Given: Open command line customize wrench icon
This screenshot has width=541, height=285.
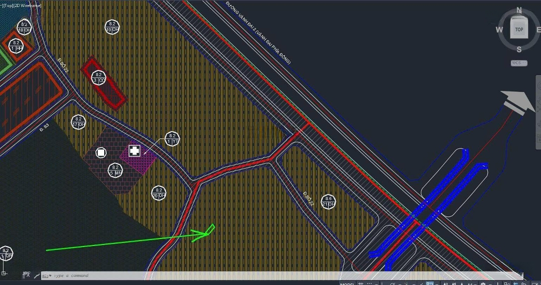Looking at the screenshot, I should [37, 275].
